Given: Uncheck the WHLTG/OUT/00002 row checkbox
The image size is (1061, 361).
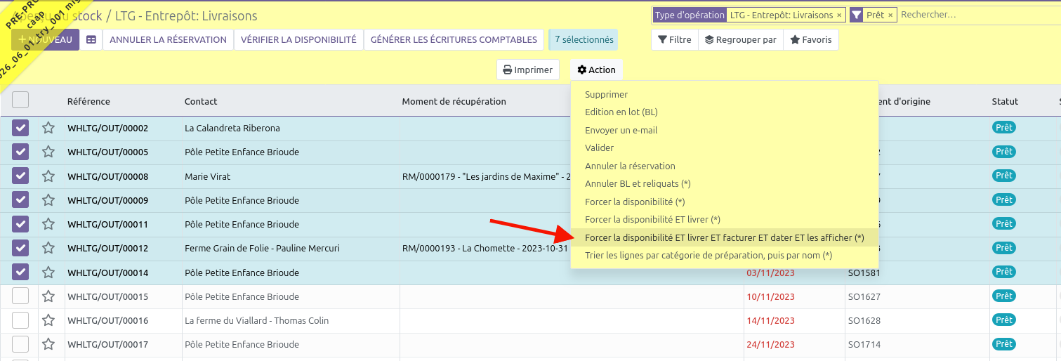Looking at the screenshot, I should pyautogui.click(x=20, y=128).
